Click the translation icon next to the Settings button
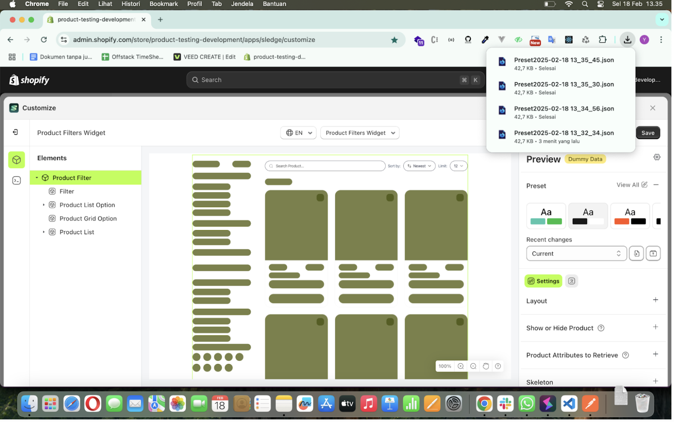 pyautogui.click(x=572, y=281)
